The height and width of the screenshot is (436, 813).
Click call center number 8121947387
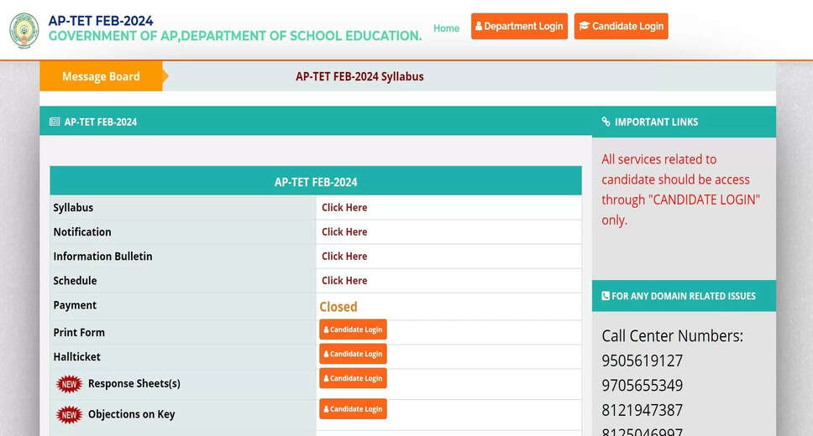(x=642, y=411)
